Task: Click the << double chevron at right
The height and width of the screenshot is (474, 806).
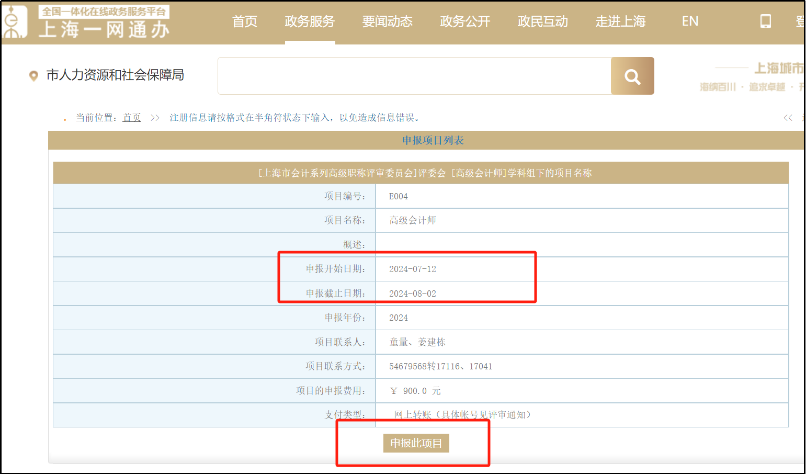Action: tap(788, 118)
